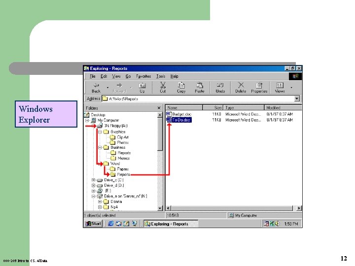Click the Forward toolbar button

tap(119, 88)
